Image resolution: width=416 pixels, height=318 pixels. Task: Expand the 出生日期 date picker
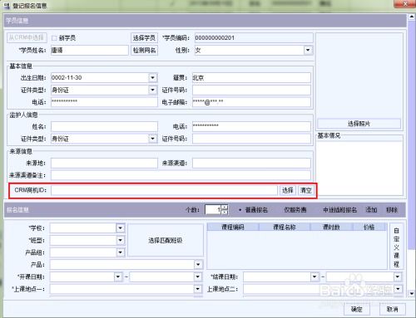tap(152, 77)
